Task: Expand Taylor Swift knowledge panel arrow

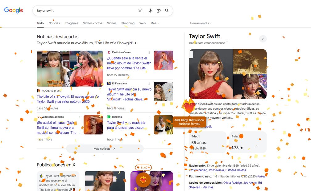Action: tap(263, 39)
